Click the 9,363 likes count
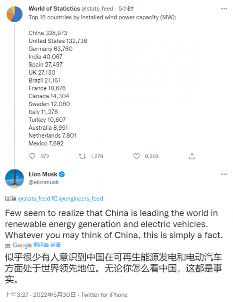The height and width of the screenshot is (302, 233). (152, 156)
